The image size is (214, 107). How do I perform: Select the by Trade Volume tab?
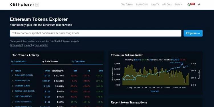(50, 61)
